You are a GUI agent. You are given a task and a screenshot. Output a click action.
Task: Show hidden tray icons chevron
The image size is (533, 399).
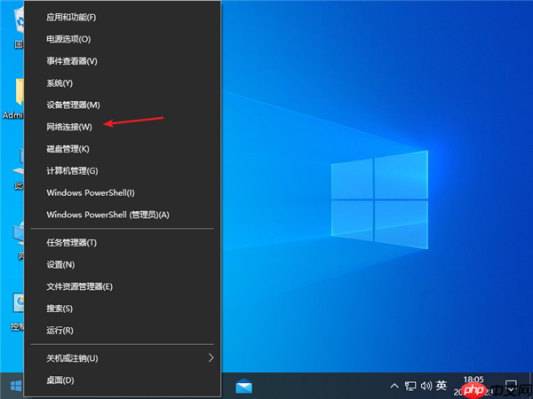point(394,386)
